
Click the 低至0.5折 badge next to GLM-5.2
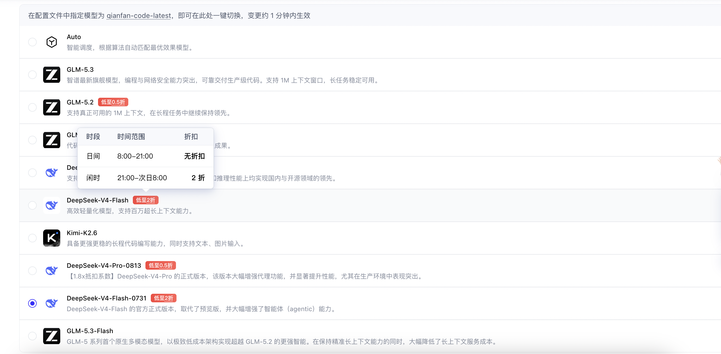click(x=113, y=102)
